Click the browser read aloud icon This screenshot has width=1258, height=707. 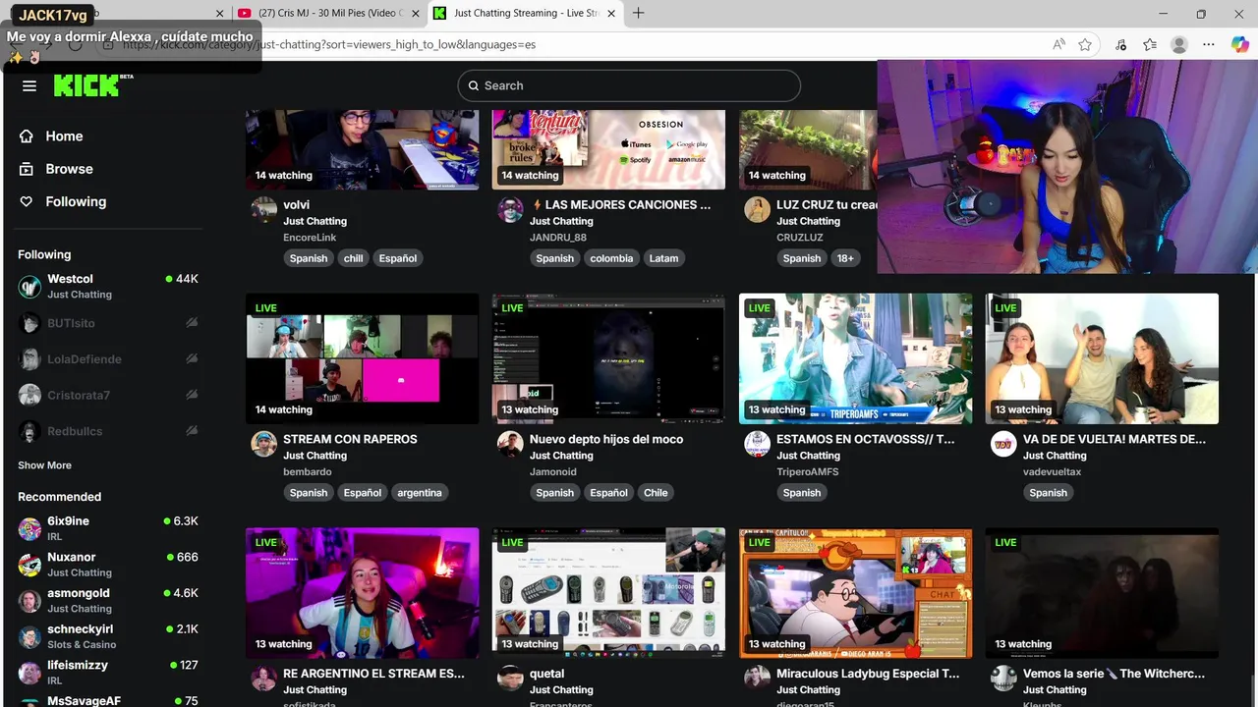tap(1058, 44)
